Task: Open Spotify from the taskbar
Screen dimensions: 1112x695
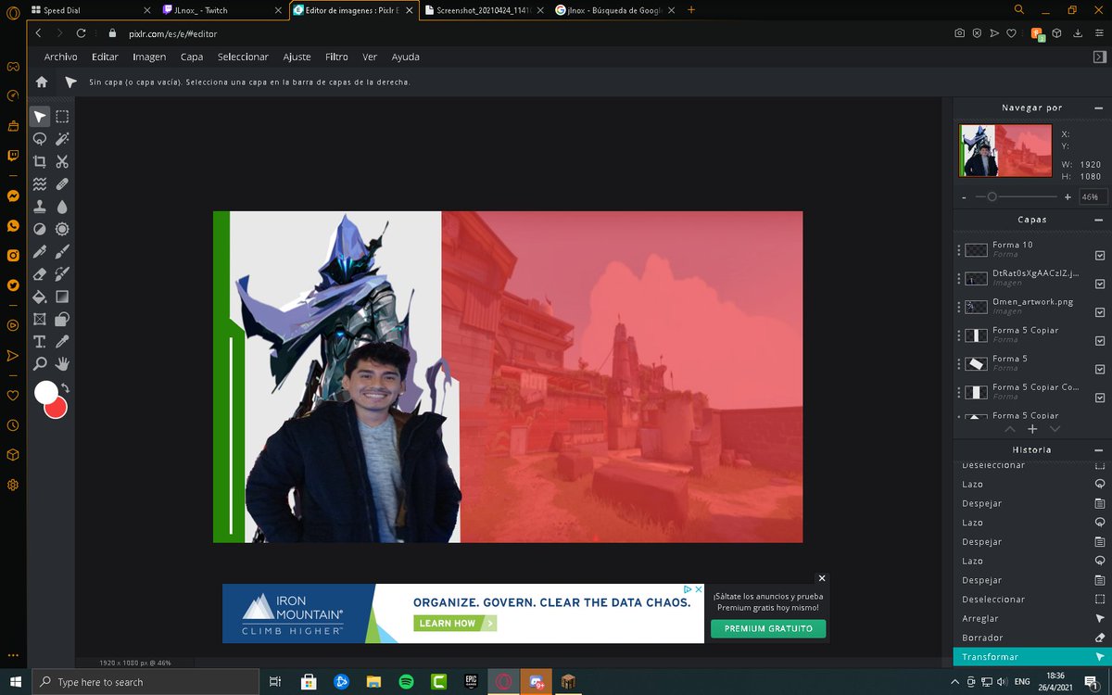Action: point(406,682)
